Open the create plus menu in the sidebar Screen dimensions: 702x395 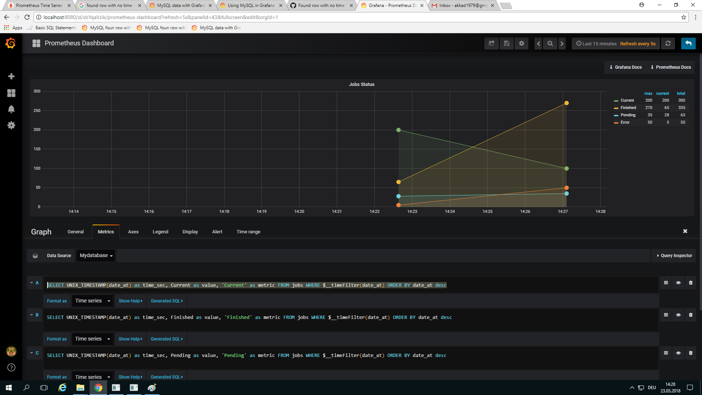pyautogui.click(x=11, y=76)
